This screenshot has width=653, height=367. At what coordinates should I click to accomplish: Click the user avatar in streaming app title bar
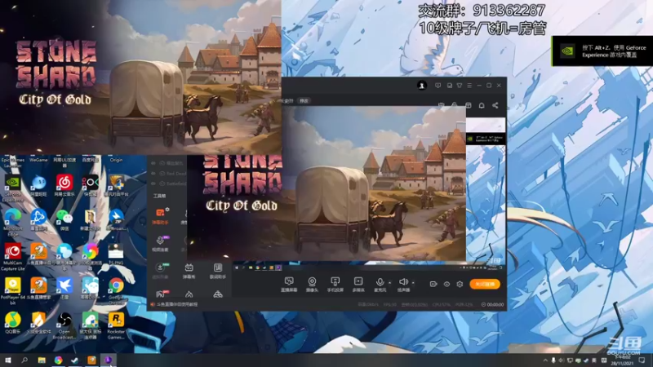(x=421, y=86)
